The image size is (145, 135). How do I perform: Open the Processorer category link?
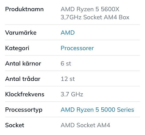click(77, 48)
